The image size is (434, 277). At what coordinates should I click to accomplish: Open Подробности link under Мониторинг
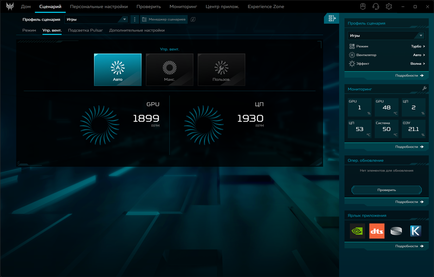tap(409, 147)
